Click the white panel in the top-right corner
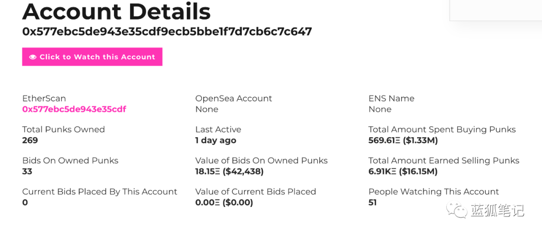 [x=495, y=10]
